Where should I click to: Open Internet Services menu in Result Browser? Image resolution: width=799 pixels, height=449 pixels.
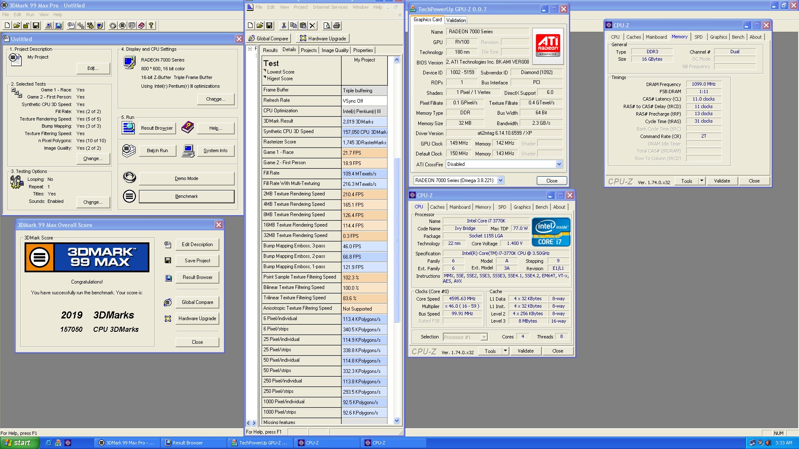[x=330, y=7]
